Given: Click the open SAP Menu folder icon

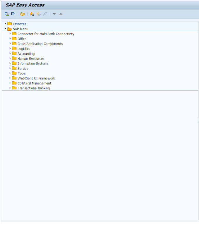Looking at the screenshot, I should tap(10, 29).
